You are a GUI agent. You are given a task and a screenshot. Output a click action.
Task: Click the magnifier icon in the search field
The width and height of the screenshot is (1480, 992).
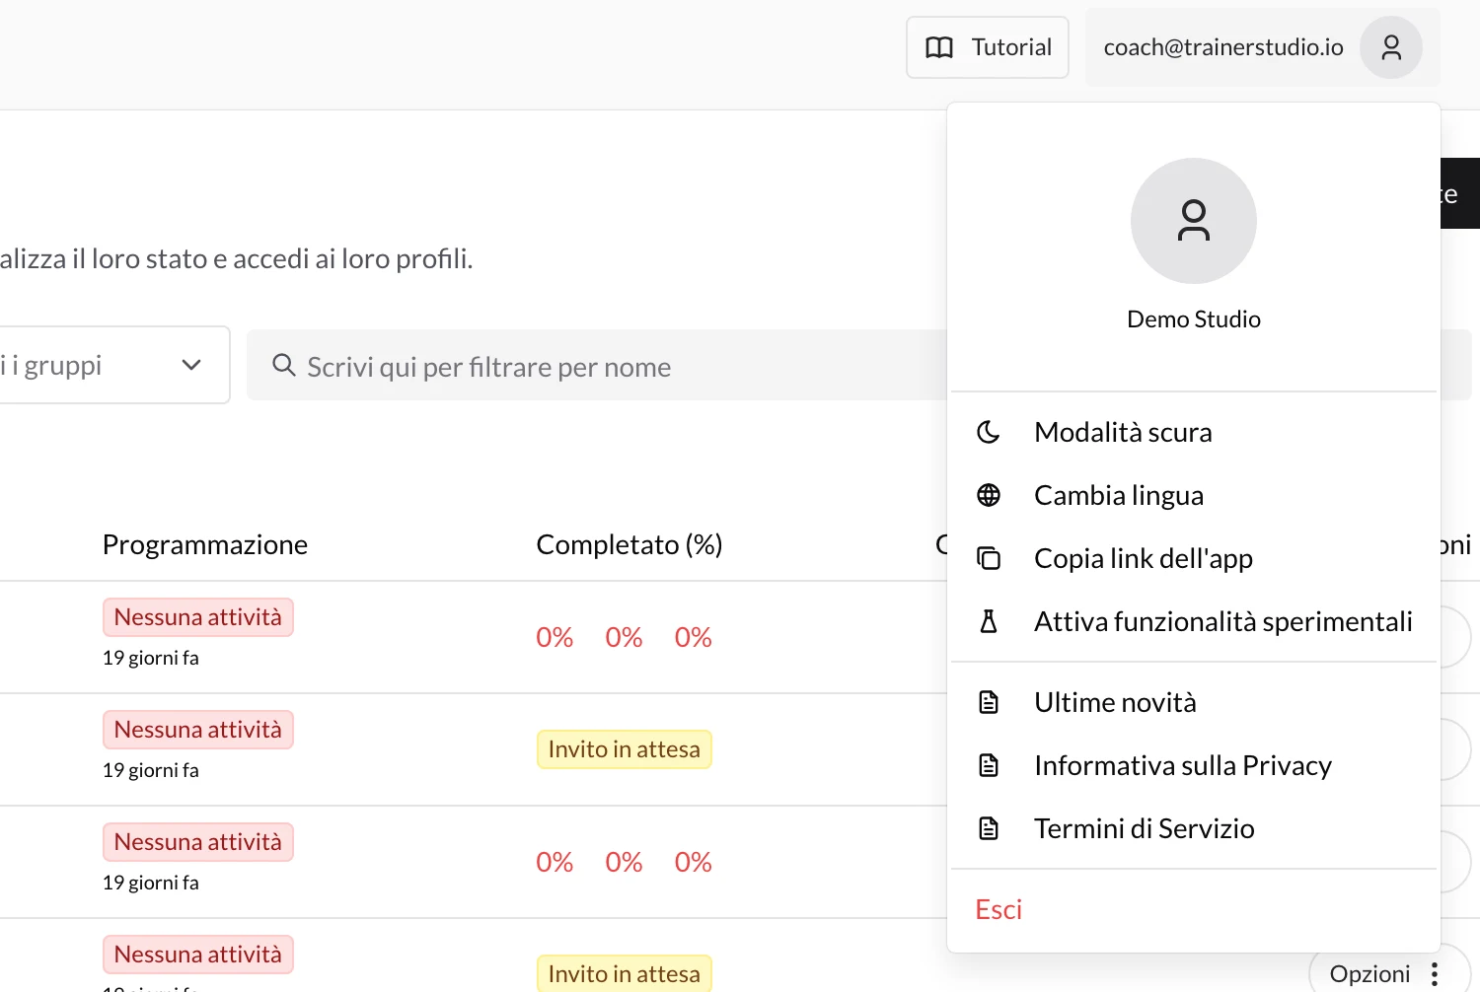point(284,366)
